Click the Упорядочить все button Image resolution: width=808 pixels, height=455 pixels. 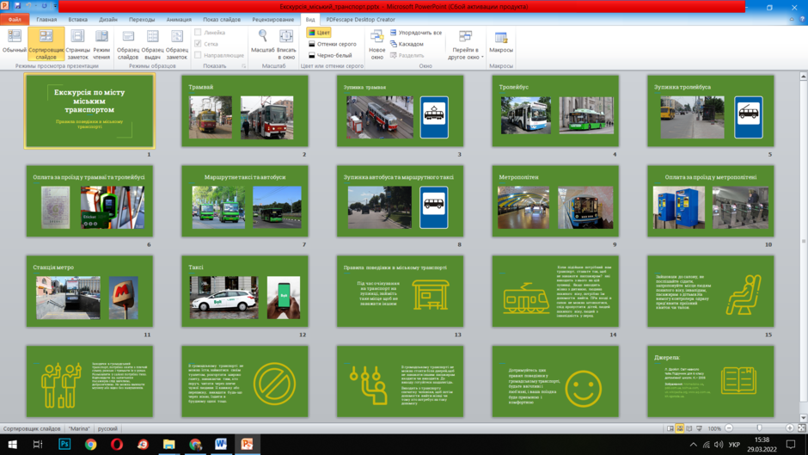tap(416, 33)
